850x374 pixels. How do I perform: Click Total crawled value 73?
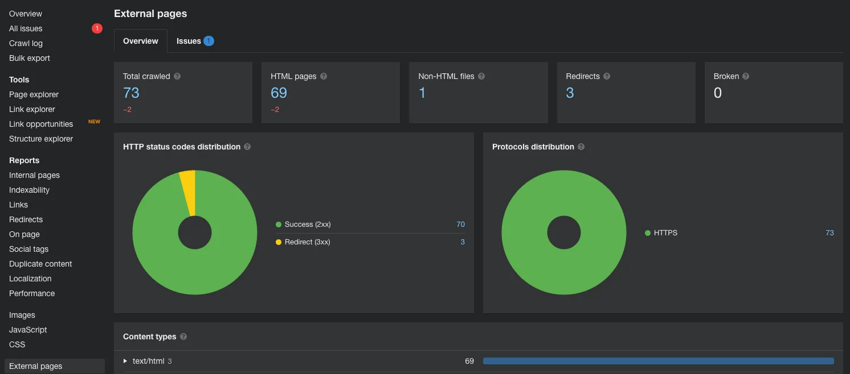click(131, 93)
